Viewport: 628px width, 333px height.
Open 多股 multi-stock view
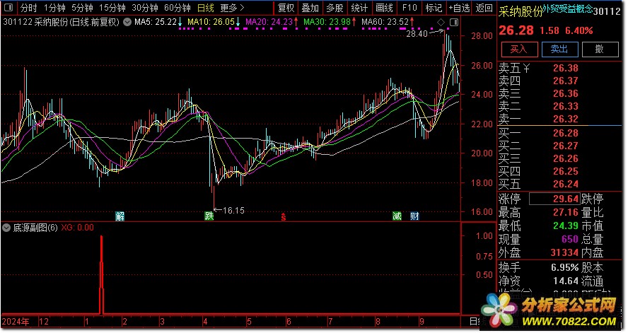(335, 8)
